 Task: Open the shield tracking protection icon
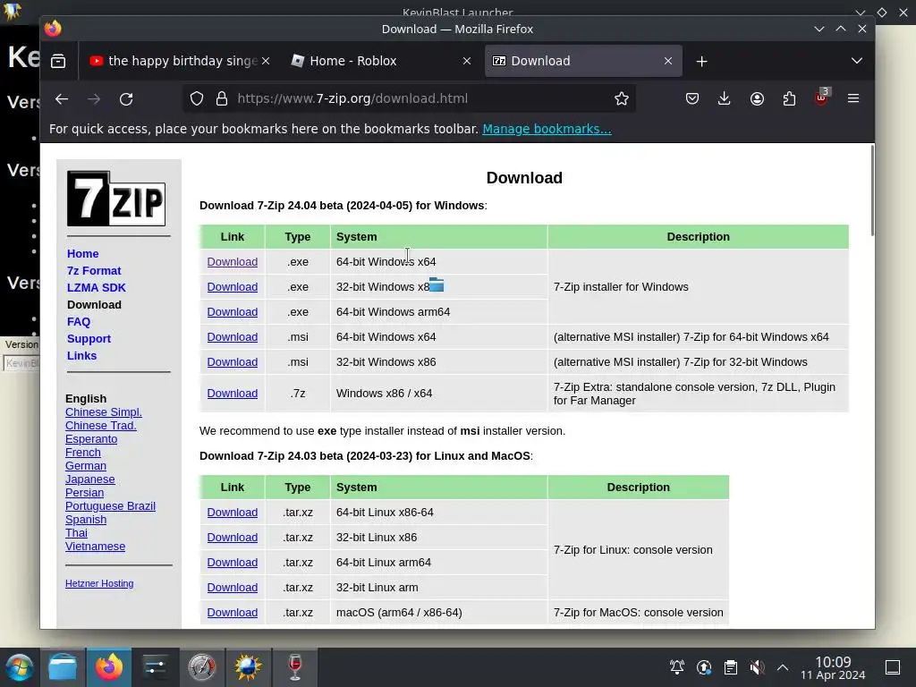click(197, 98)
